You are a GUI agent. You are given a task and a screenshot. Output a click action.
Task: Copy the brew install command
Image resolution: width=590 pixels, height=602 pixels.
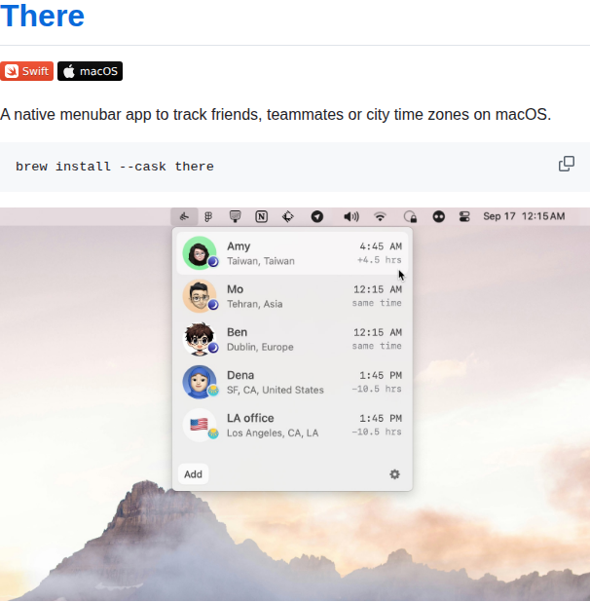coord(567,164)
